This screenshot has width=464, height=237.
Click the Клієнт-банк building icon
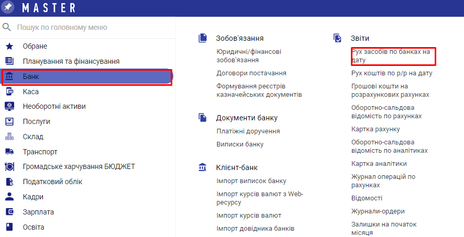click(202, 167)
